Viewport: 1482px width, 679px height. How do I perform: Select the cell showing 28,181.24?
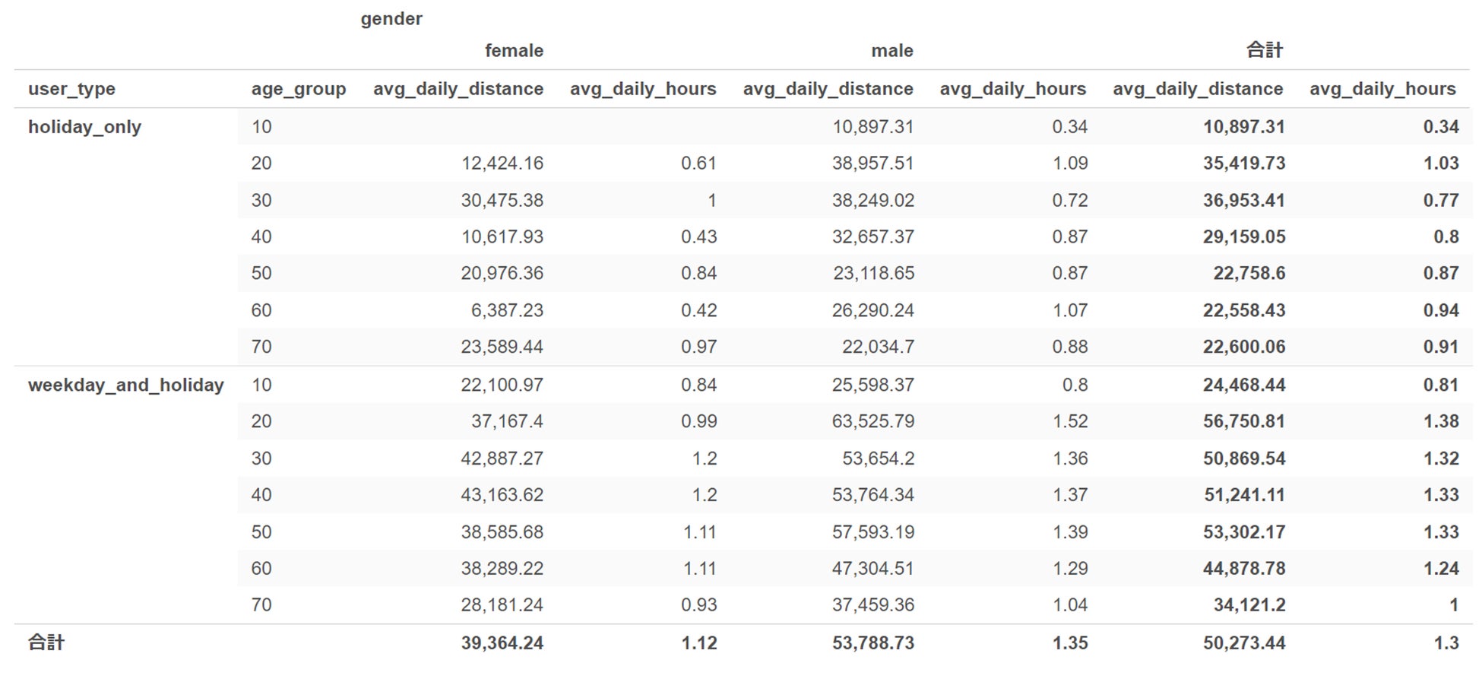pyautogui.click(x=502, y=604)
